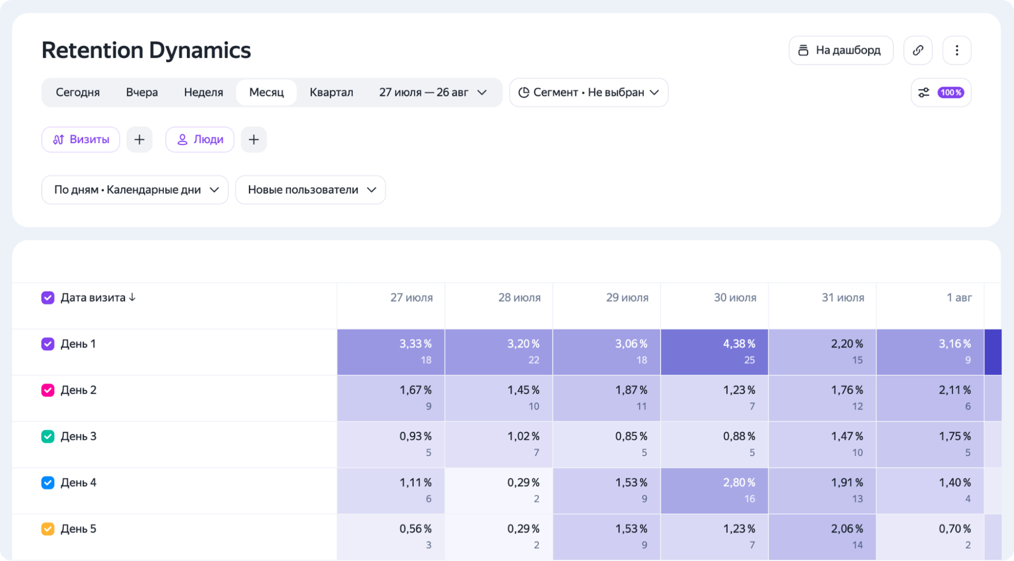Click the Визиты filter button

(x=81, y=139)
